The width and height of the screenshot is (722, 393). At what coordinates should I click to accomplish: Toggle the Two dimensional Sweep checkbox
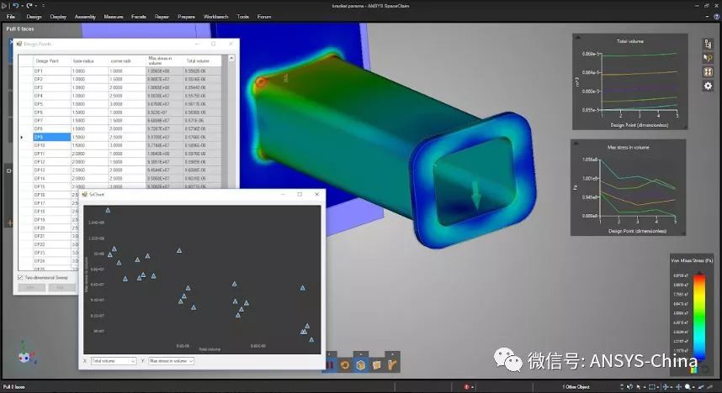[x=20, y=278]
